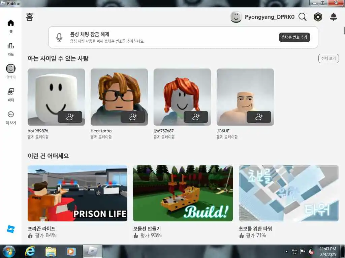Image resolution: width=345 pixels, height=258 pixels.
Task: Open jj66757687 avatar thumbnail
Action: tap(182, 97)
